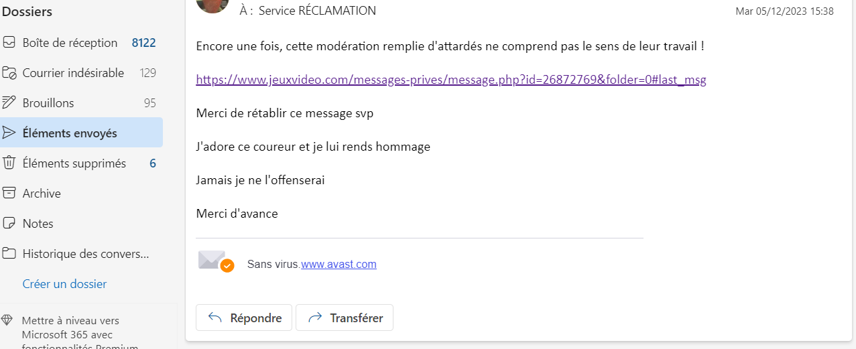
Task: Select the Historique des conversations folder icon
Action: click(9, 254)
